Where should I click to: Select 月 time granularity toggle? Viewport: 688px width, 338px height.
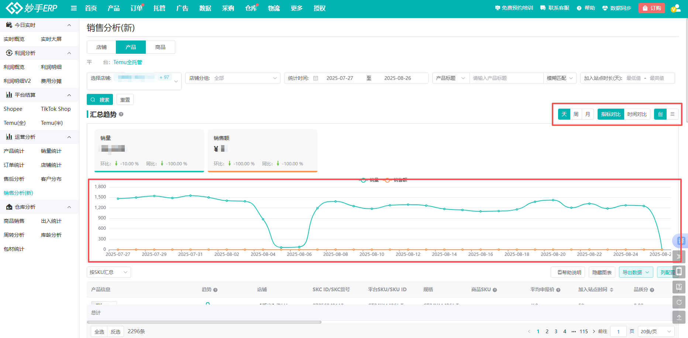(588, 114)
